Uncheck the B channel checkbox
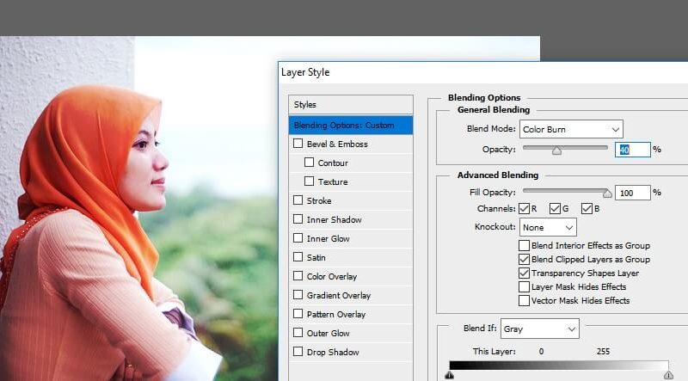The height and width of the screenshot is (381, 688). [x=587, y=208]
